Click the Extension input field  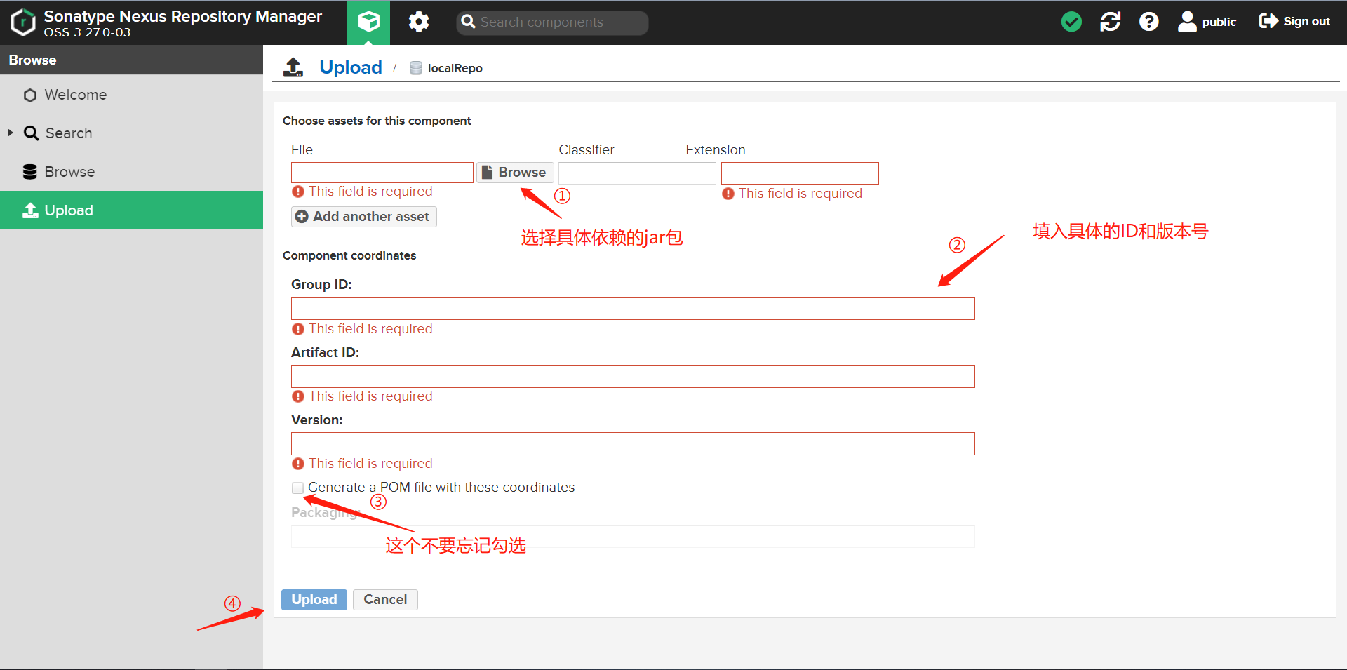pos(800,173)
